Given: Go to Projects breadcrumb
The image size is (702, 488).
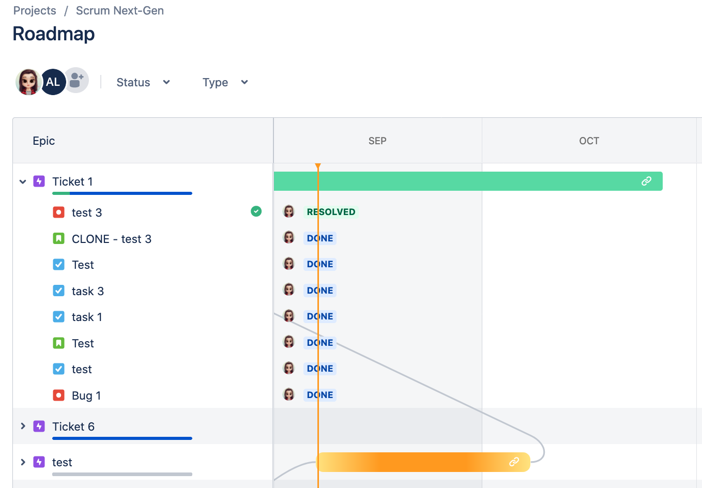Looking at the screenshot, I should point(35,10).
